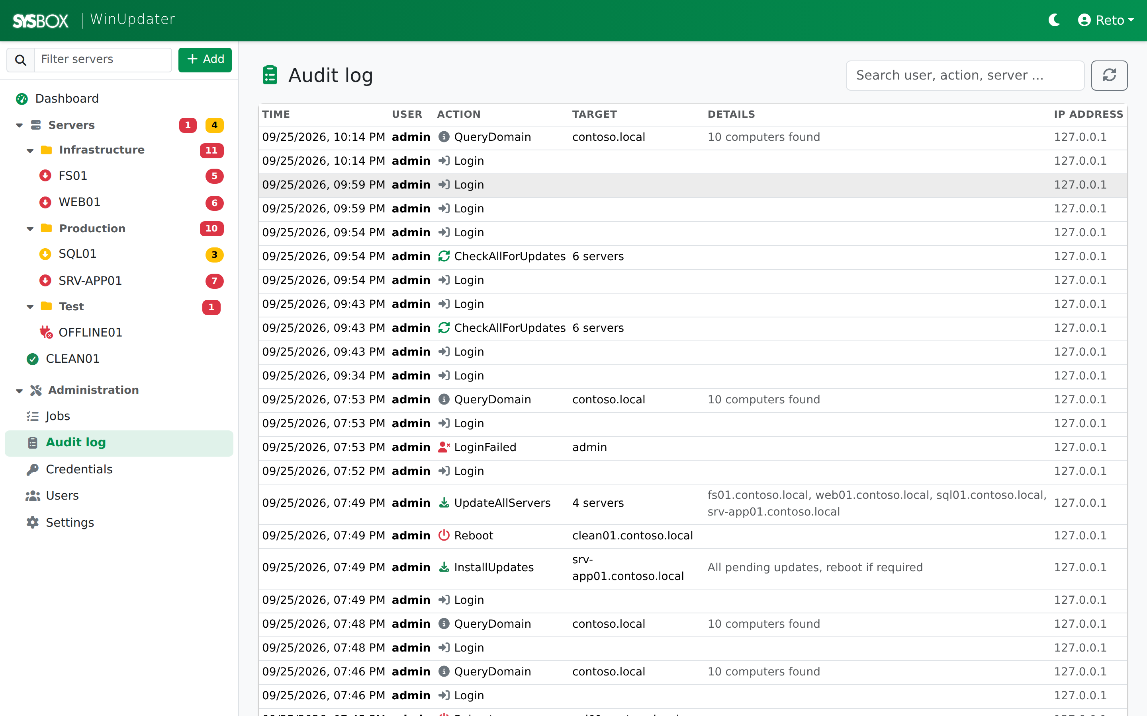Open the Jobs page
Screen dimensions: 1147x716
57,416
